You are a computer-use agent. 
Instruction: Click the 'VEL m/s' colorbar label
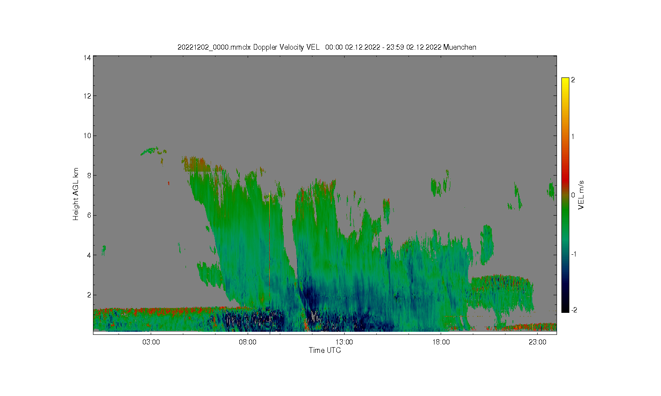pyautogui.click(x=581, y=195)
